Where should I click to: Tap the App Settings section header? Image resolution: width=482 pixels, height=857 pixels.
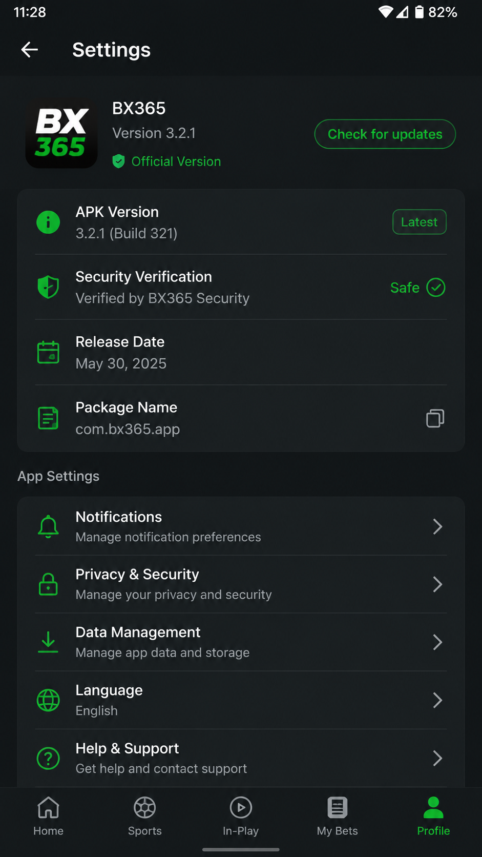tap(58, 476)
